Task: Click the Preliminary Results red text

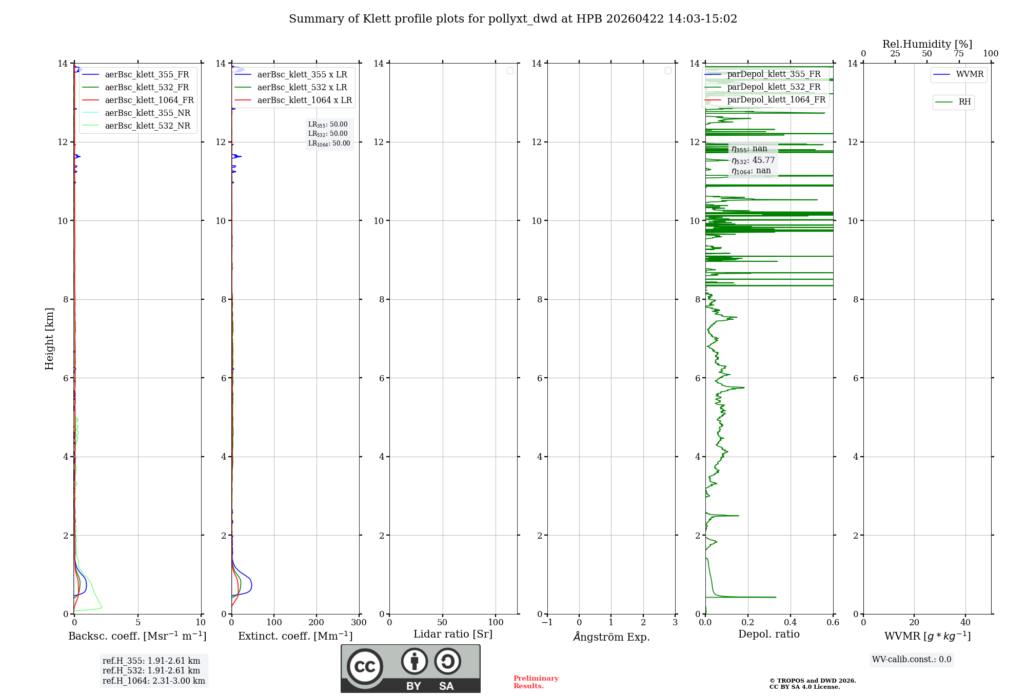Action: coord(536,682)
